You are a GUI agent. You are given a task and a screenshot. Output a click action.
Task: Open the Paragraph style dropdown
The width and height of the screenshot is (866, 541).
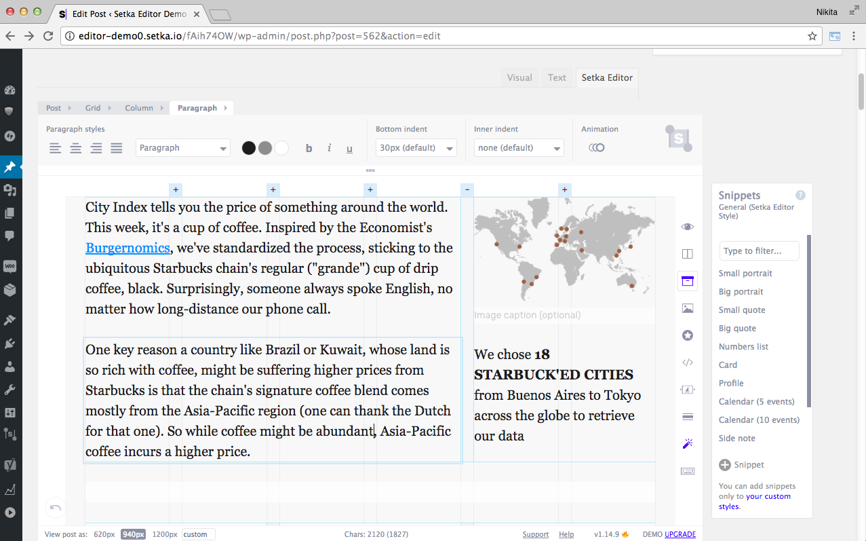(x=183, y=148)
